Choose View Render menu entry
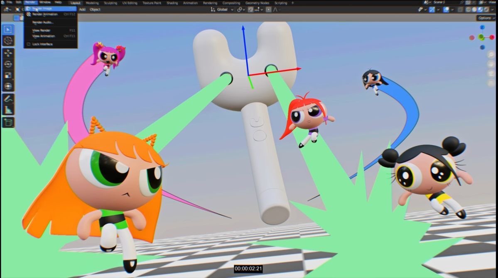 51,30
